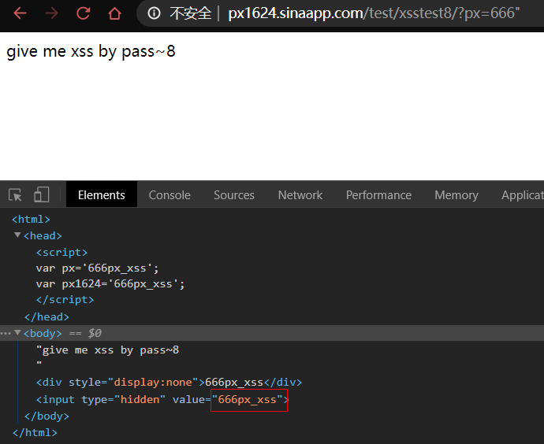This screenshot has height=444, width=544.
Task: Toggle the device toolbar icon
Action: [41, 195]
